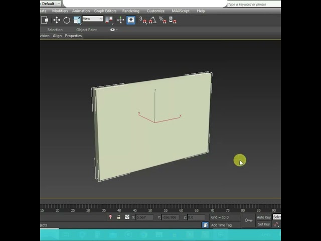Toggle Absolute/Offset transform type-in mode icon
Image resolution: width=321 pixels, height=241 pixels.
(127, 217)
